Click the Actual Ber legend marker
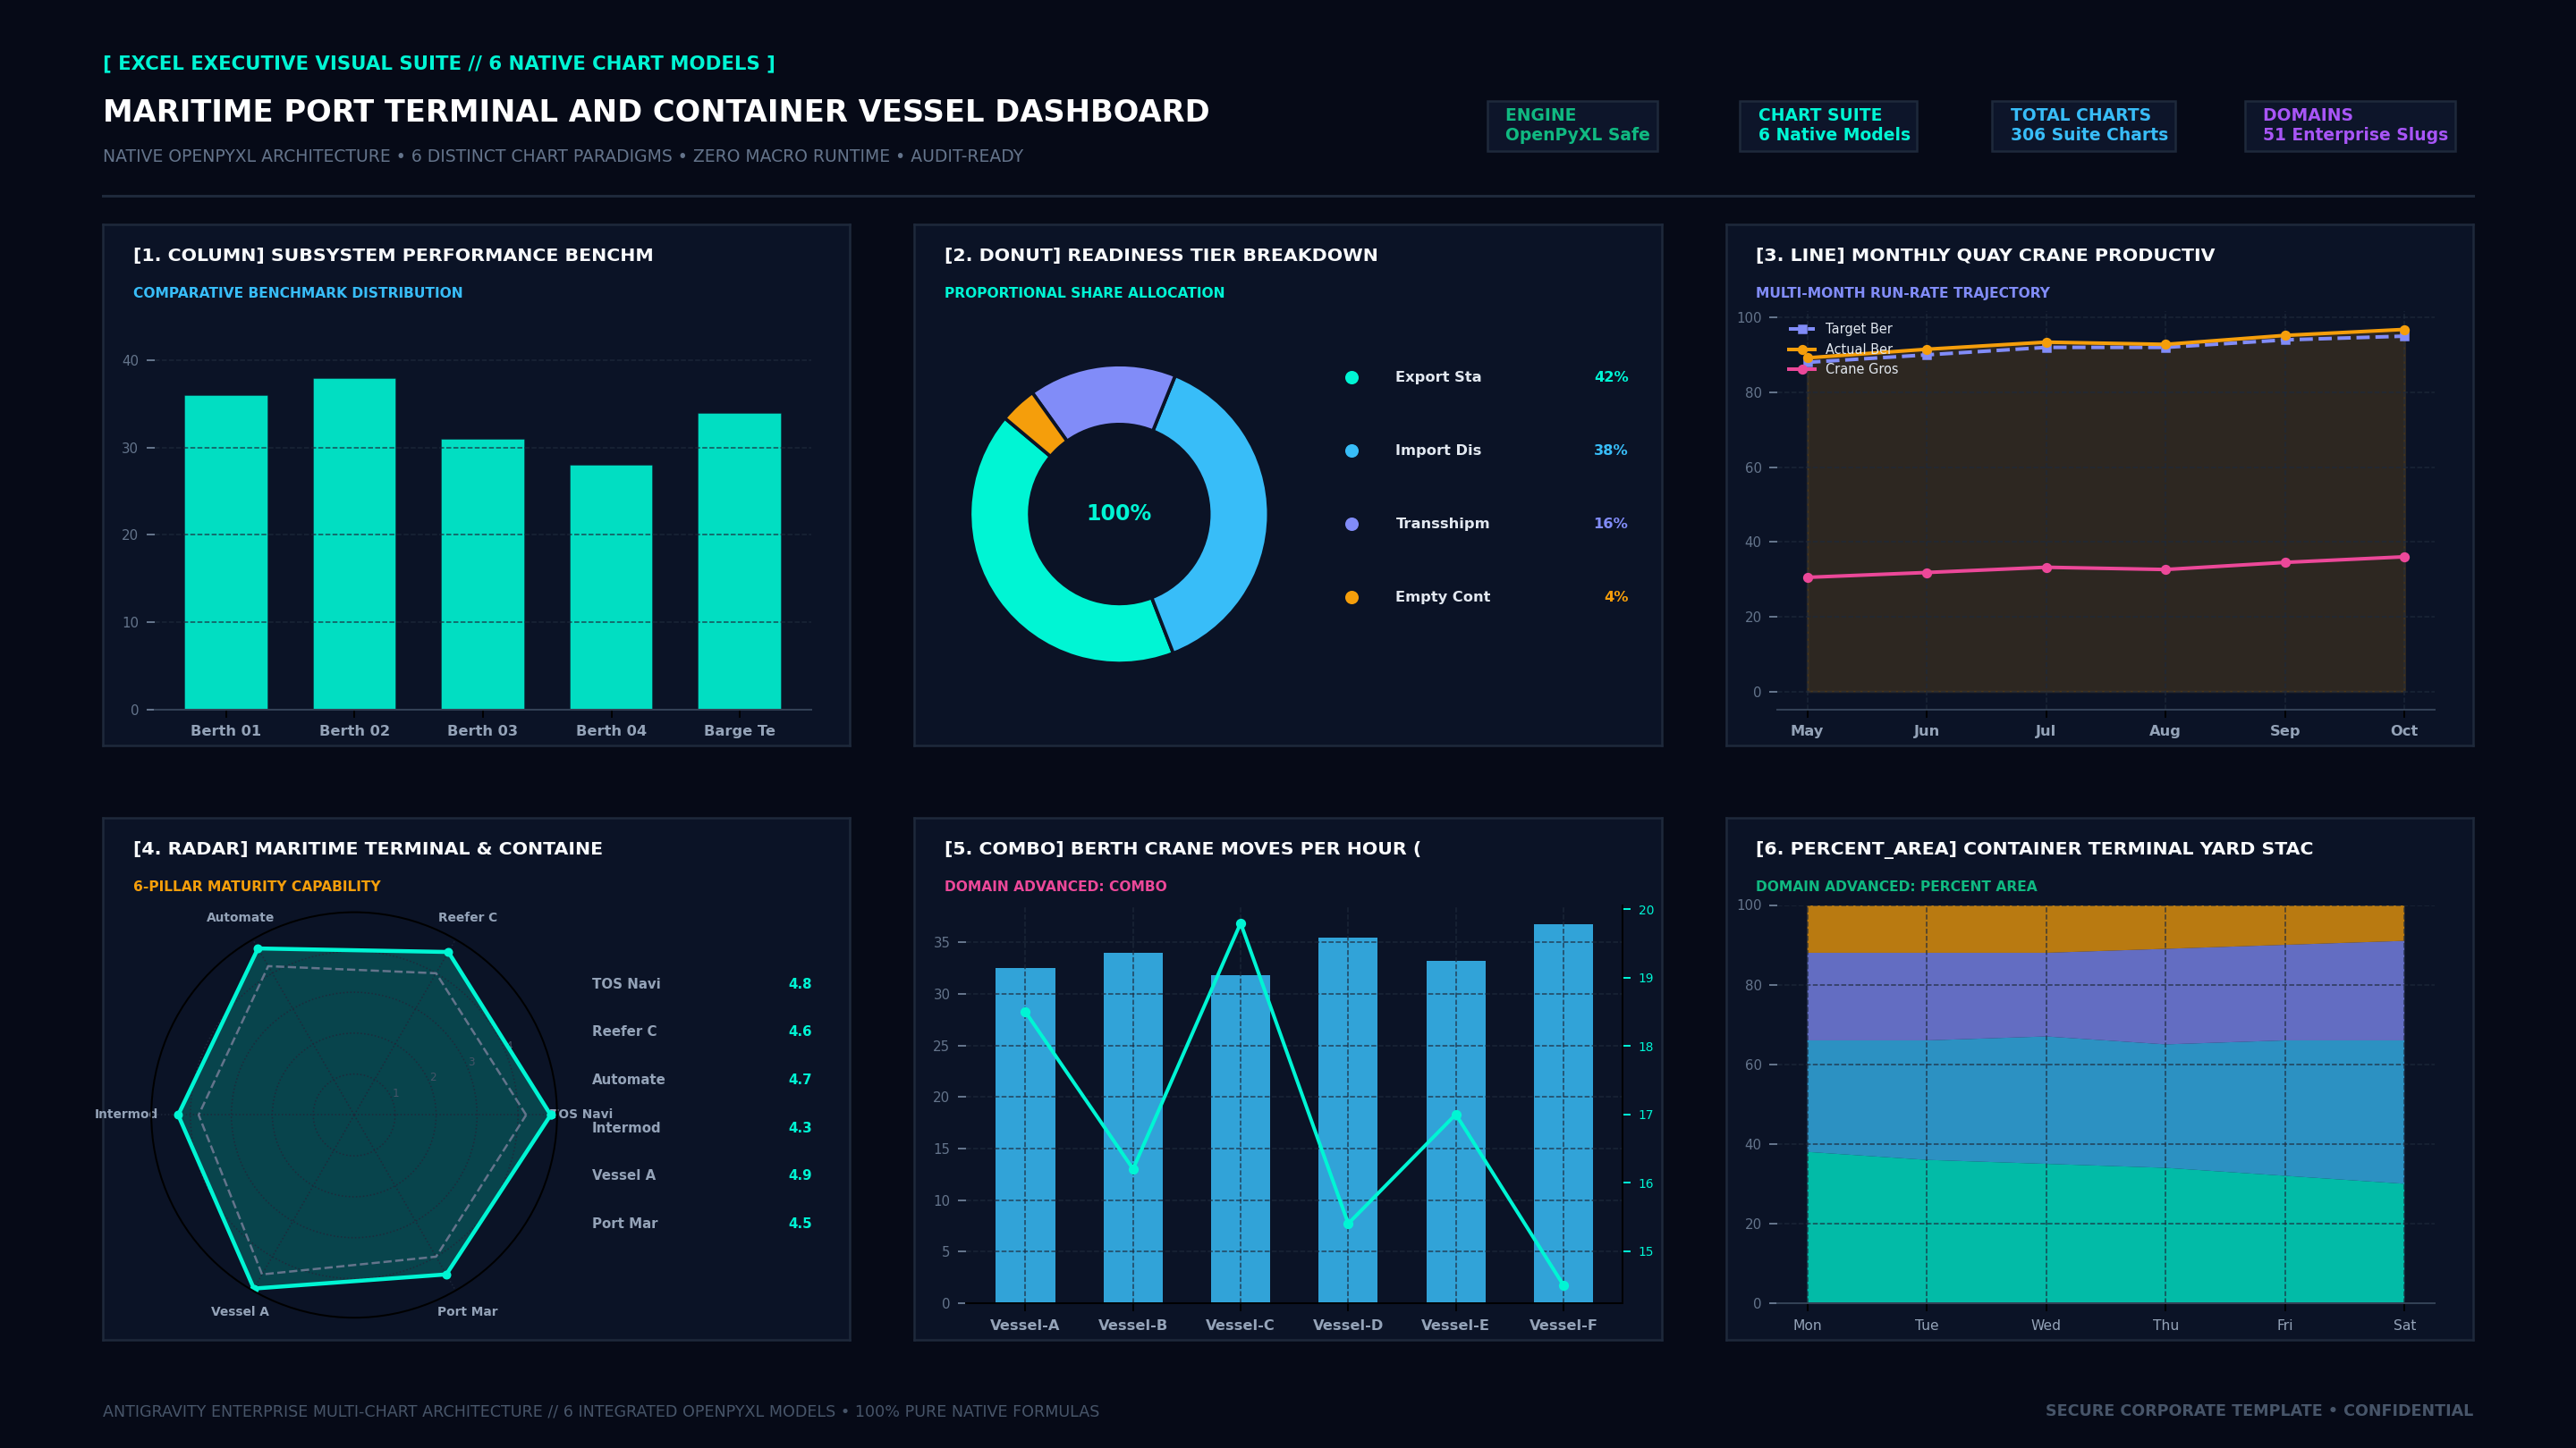The width and height of the screenshot is (2576, 1448). [1802, 349]
